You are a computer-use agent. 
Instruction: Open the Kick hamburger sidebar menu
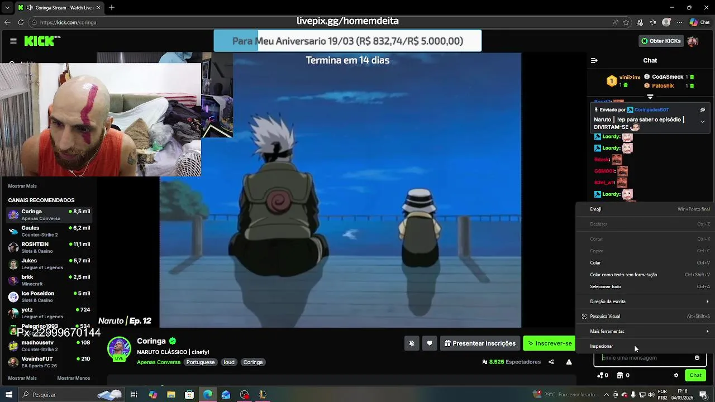pyautogui.click(x=13, y=41)
